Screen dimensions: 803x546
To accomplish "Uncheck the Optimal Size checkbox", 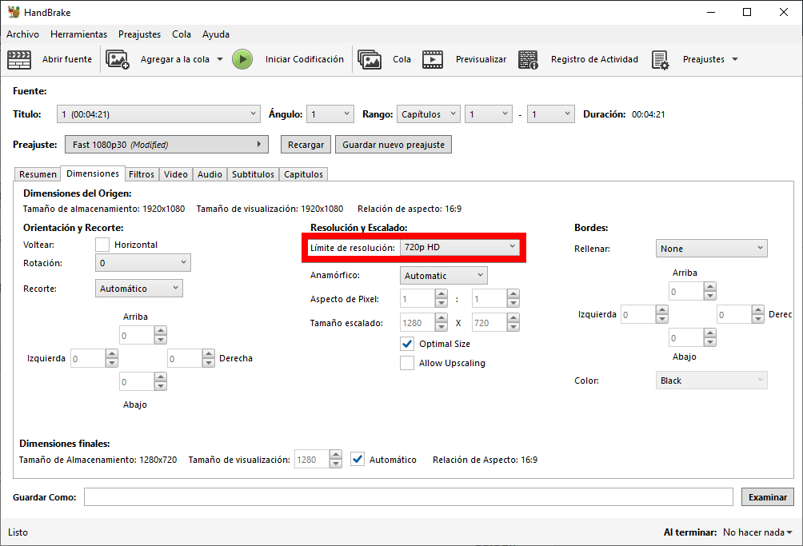I will coord(407,344).
